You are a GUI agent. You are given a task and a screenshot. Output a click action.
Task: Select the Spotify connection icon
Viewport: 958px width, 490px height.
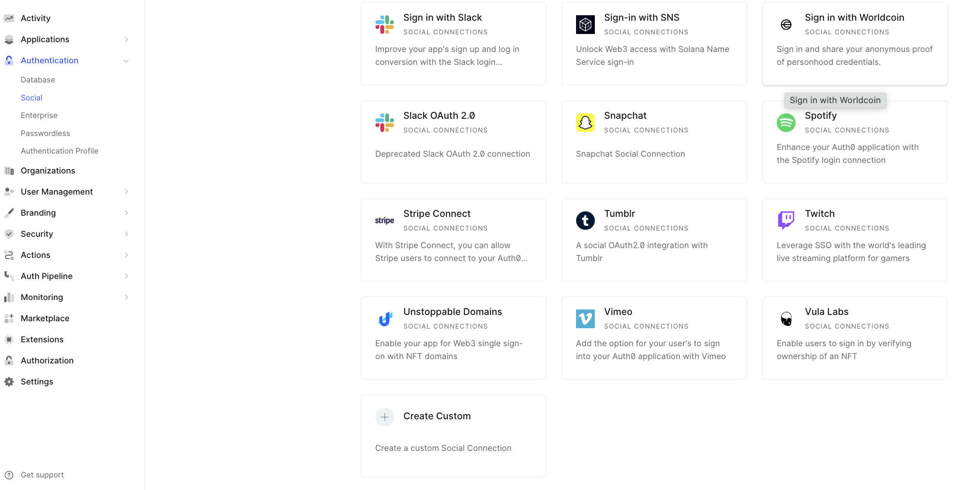(x=786, y=122)
